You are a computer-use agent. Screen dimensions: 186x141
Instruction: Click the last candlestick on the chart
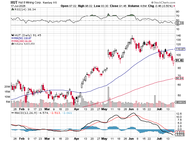pos(174,62)
